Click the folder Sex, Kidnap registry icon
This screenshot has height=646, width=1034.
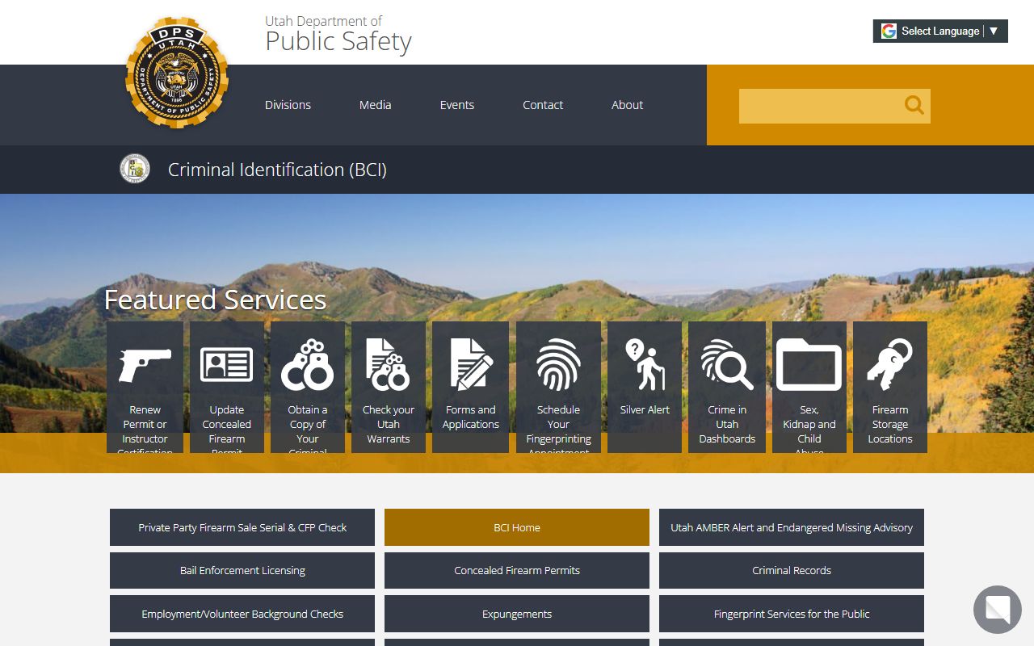click(x=809, y=364)
